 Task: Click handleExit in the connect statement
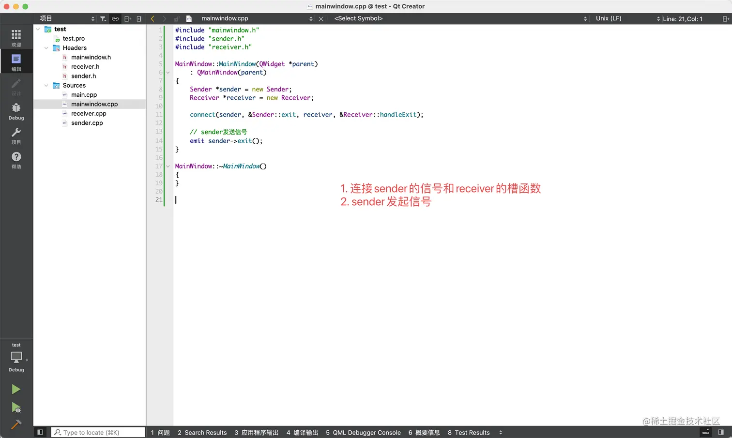pos(398,115)
